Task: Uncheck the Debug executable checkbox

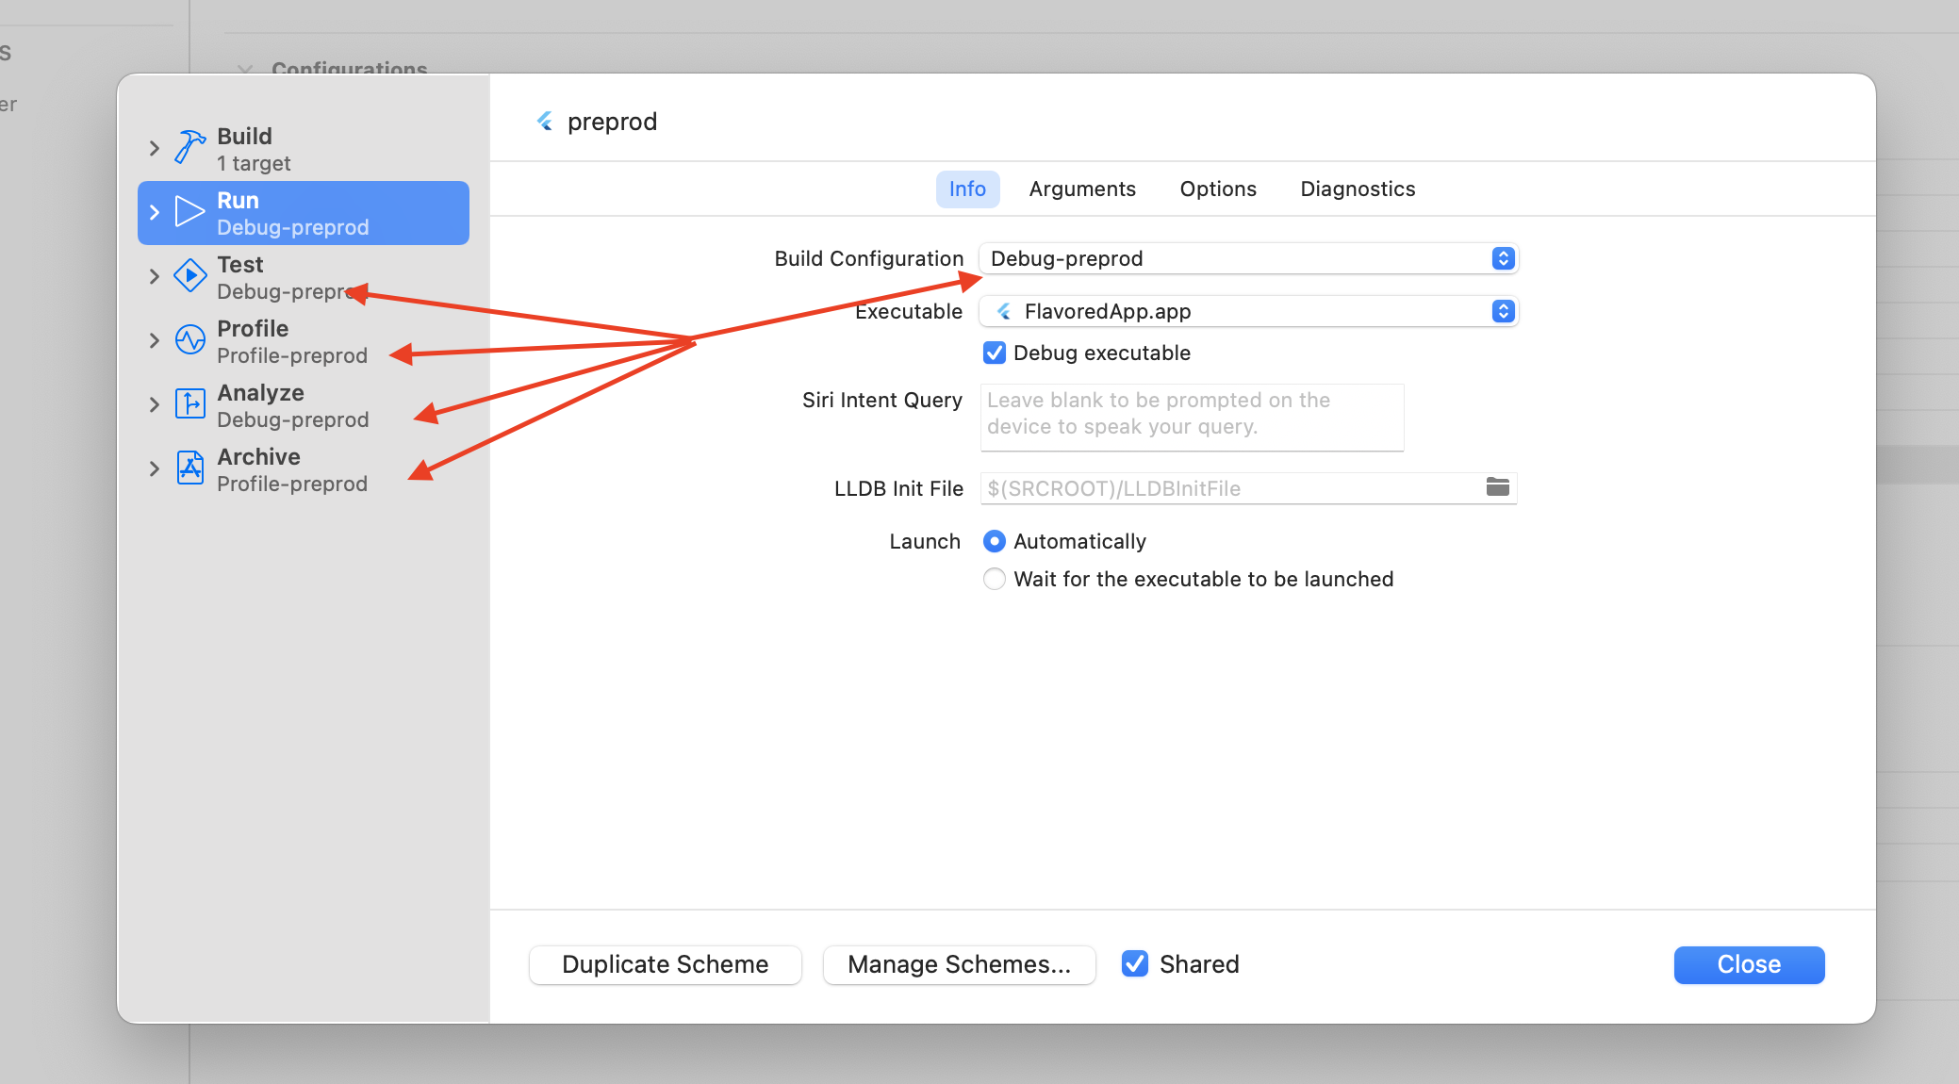Action: click(994, 353)
